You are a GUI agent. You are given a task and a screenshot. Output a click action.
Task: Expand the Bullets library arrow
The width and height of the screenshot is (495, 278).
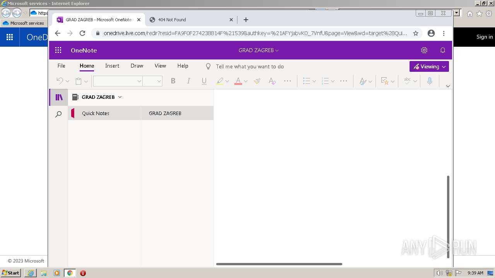pyautogui.click(x=314, y=81)
